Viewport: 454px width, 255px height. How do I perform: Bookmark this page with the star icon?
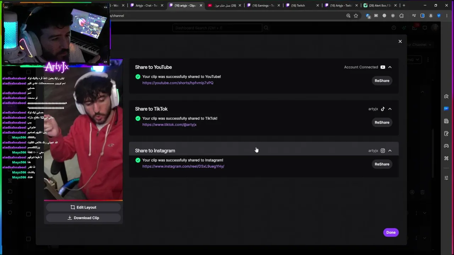click(x=356, y=16)
